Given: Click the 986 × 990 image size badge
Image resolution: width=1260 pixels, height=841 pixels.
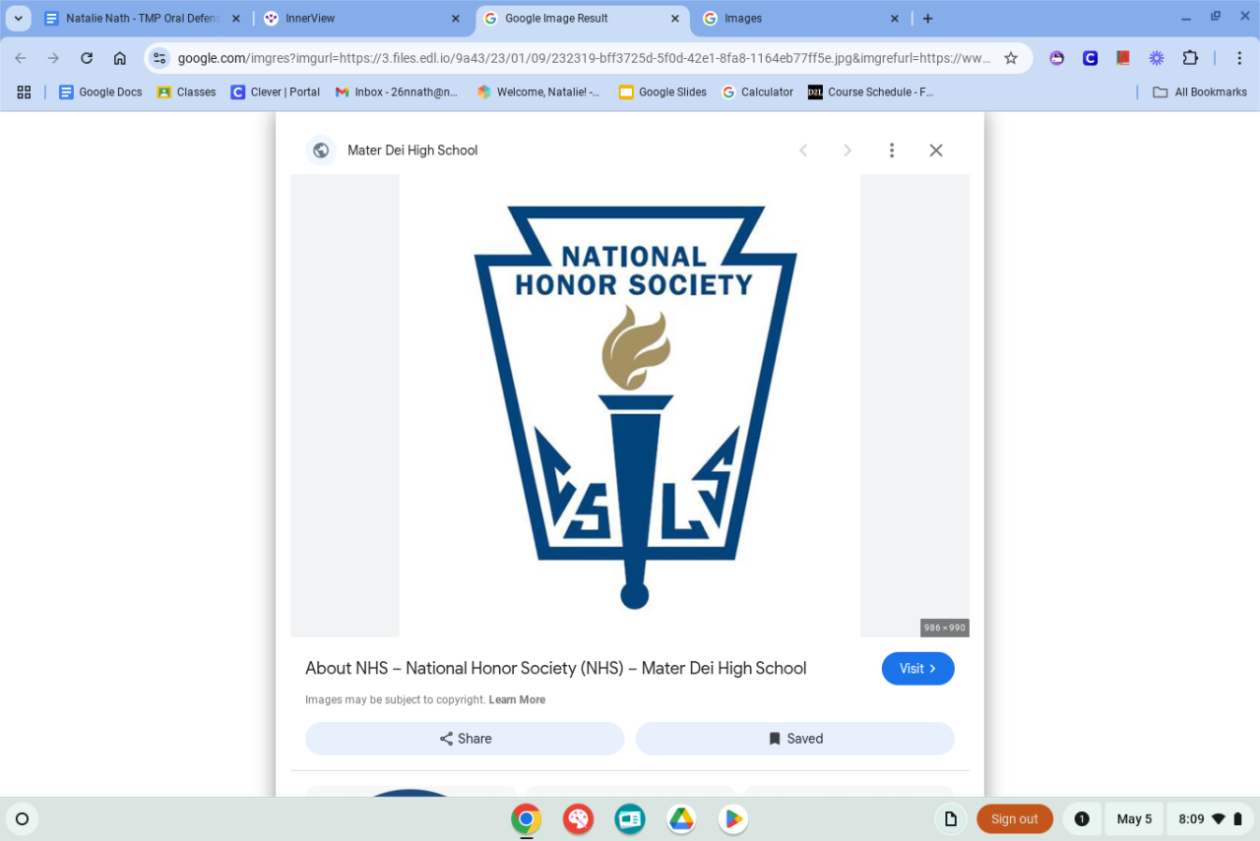Looking at the screenshot, I should [x=945, y=628].
